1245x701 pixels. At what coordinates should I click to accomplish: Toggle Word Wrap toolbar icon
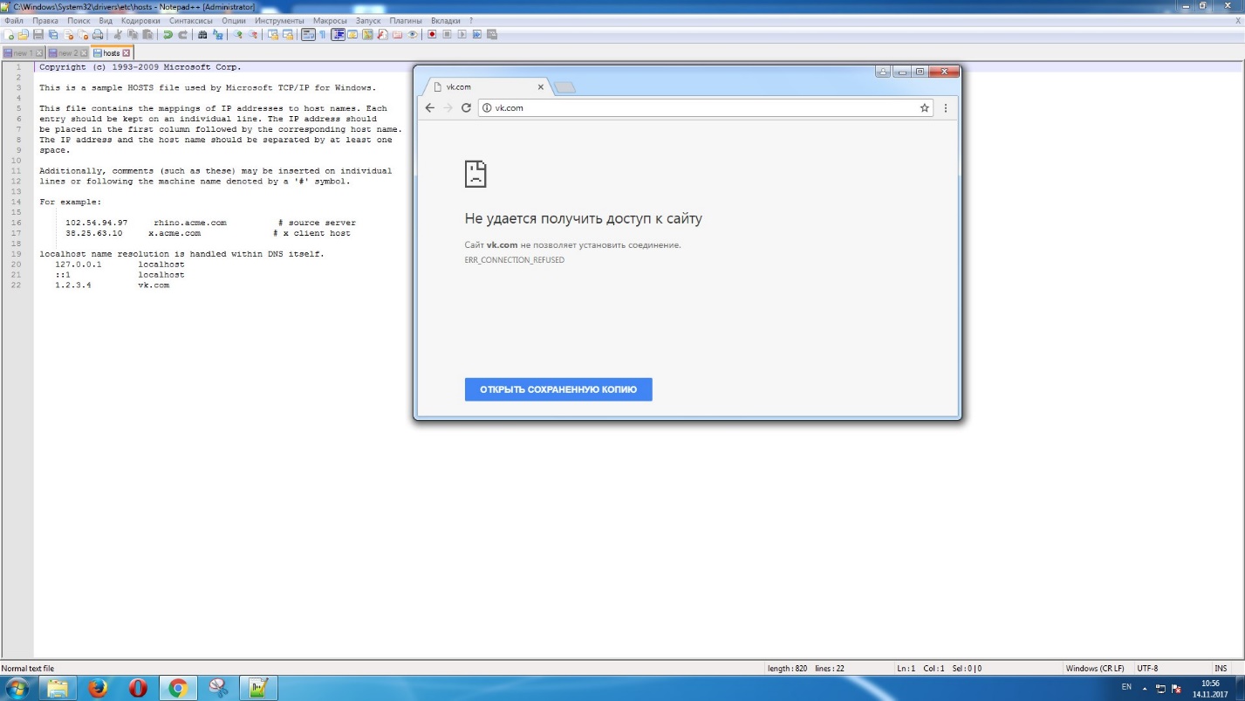click(x=308, y=35)
